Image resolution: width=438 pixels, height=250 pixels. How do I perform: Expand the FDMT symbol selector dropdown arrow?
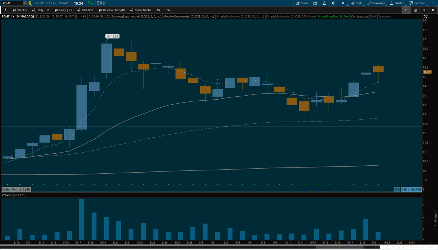(x=25, y=3)
